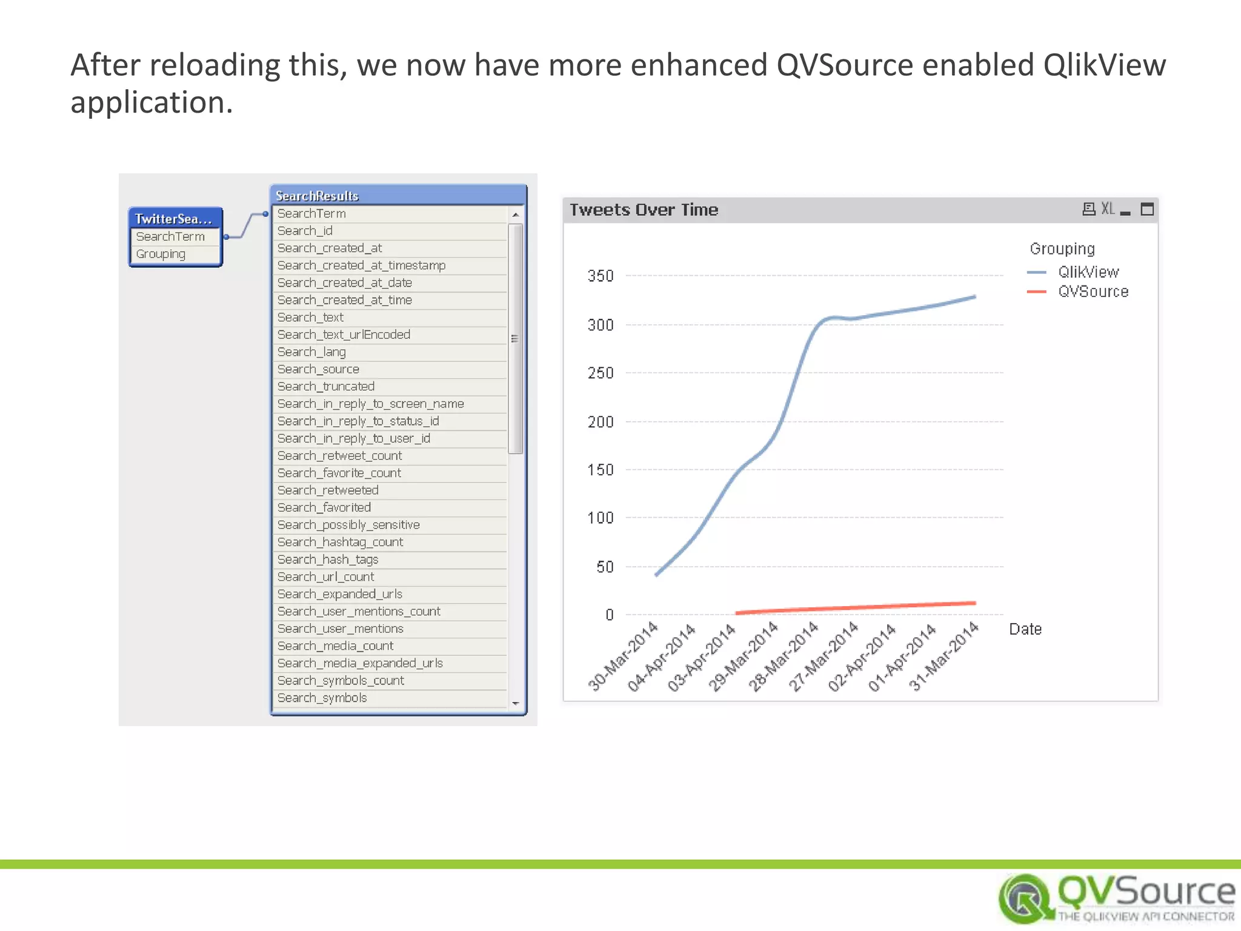Click the 01-Apr-2014 date axis label
The width and height of the screenshot is (1241, 931).
901,658
